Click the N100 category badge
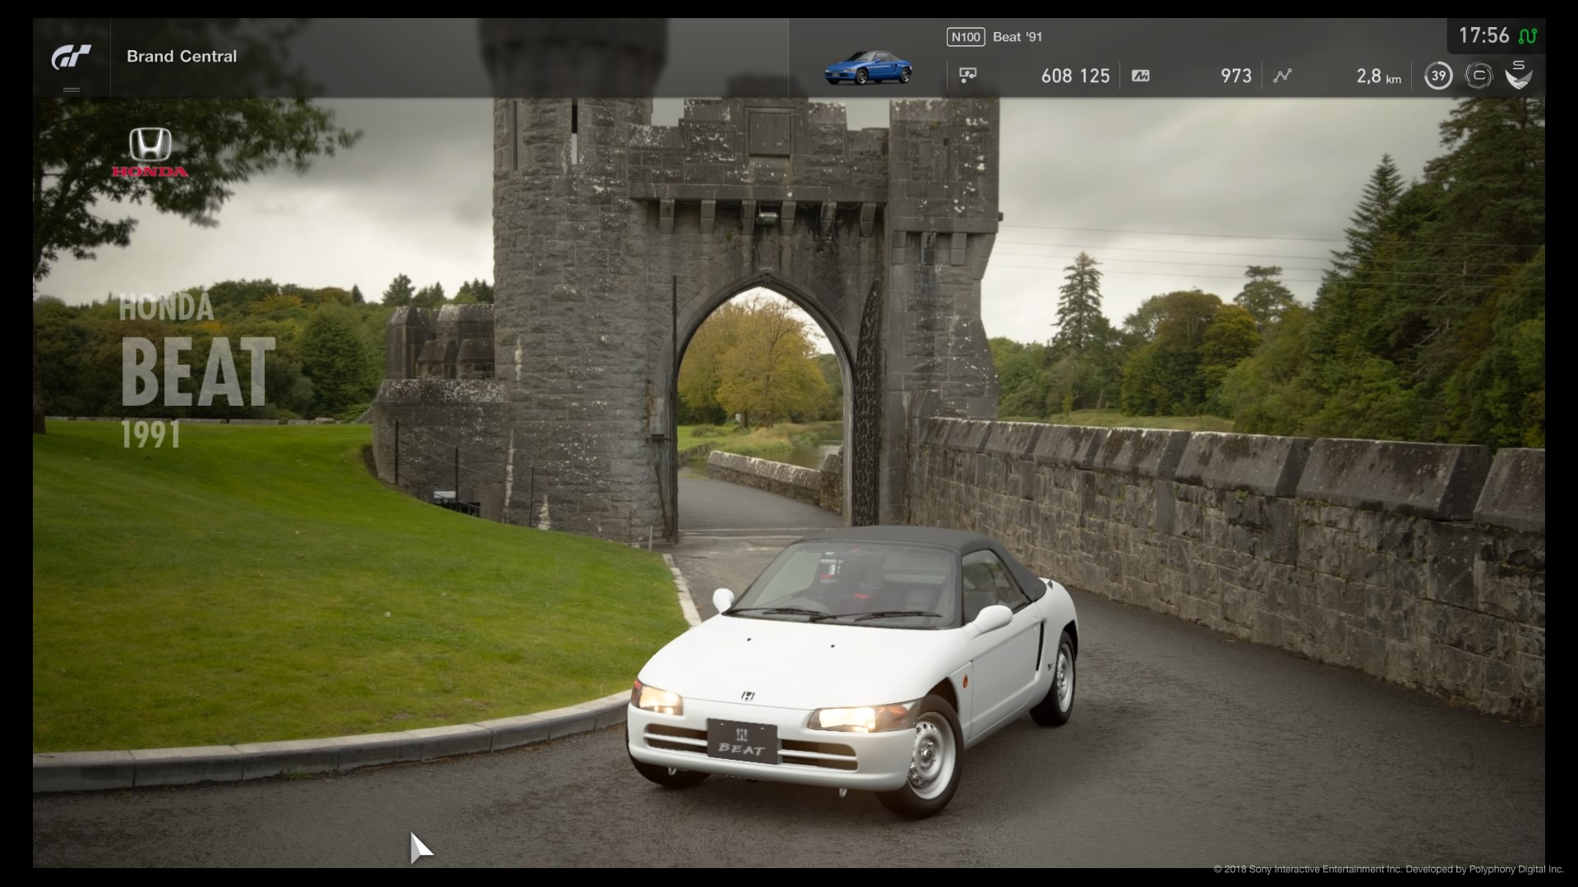The width and height of the screenshot is (1578, 887). [965, 37]
